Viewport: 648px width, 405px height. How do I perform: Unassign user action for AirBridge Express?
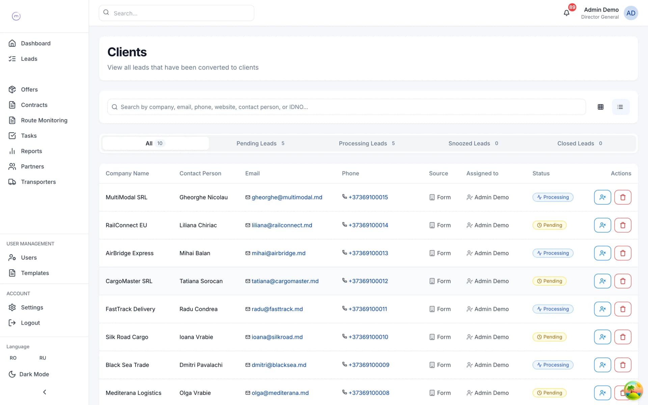[x=602, y=253]
